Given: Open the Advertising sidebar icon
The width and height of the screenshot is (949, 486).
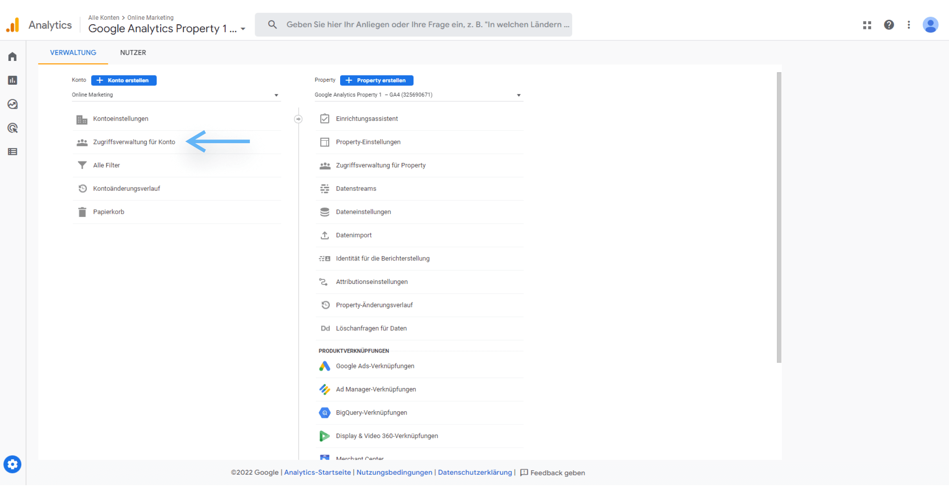Looking at the screenshot, I should (13, 128).
